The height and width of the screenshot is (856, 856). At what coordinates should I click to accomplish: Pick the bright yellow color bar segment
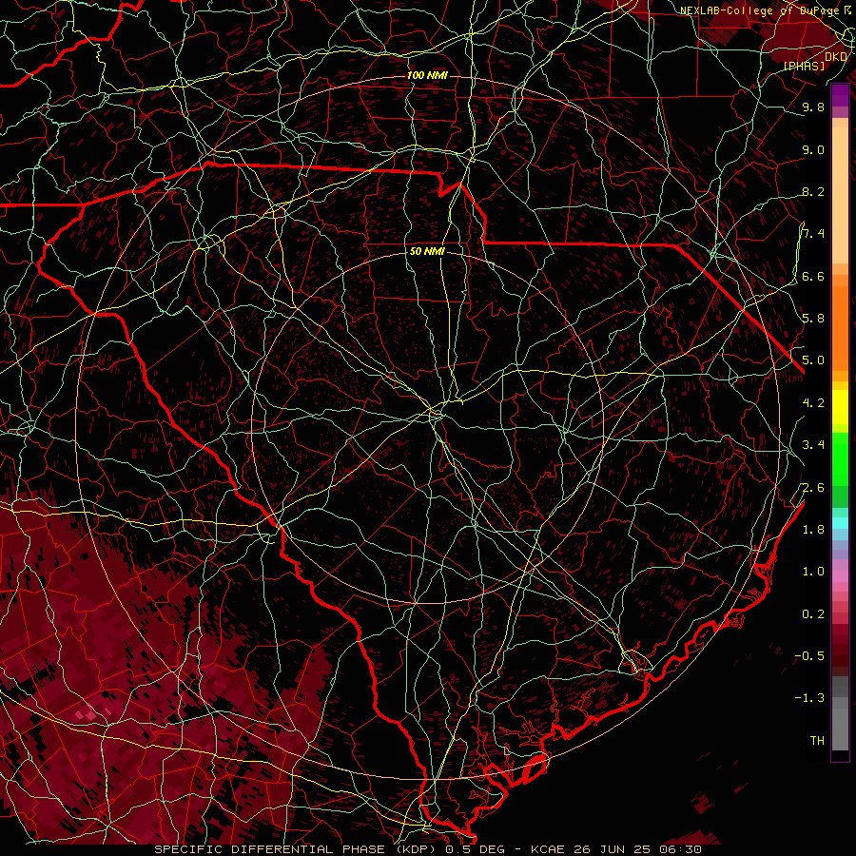840,407
